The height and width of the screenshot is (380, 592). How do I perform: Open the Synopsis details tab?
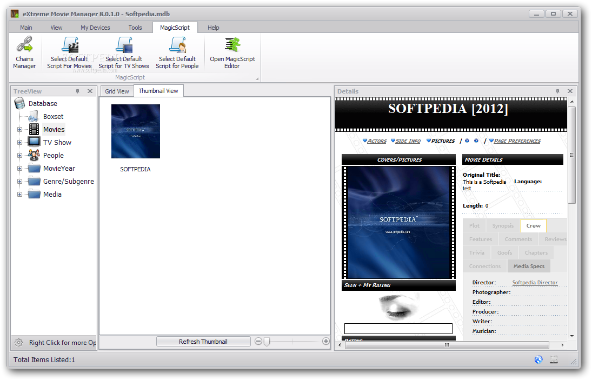(x=503, y=225)
